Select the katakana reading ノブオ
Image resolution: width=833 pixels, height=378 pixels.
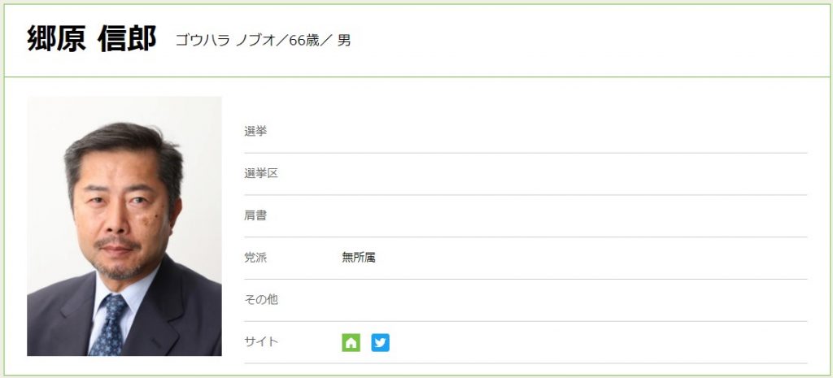pyautogui.click(x=255, y=40)
